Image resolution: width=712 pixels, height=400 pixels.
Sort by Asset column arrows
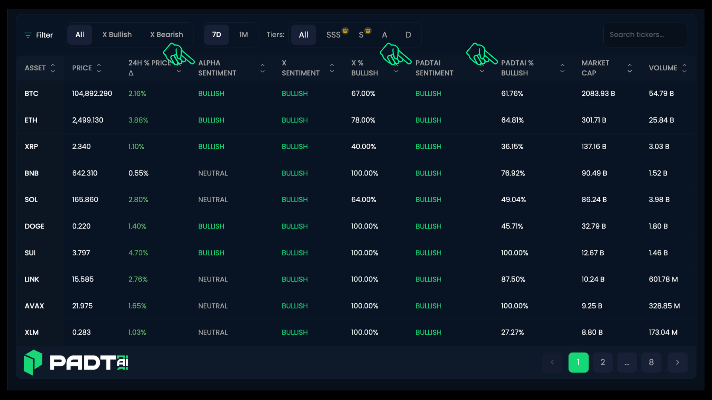(x=53, y=68)
